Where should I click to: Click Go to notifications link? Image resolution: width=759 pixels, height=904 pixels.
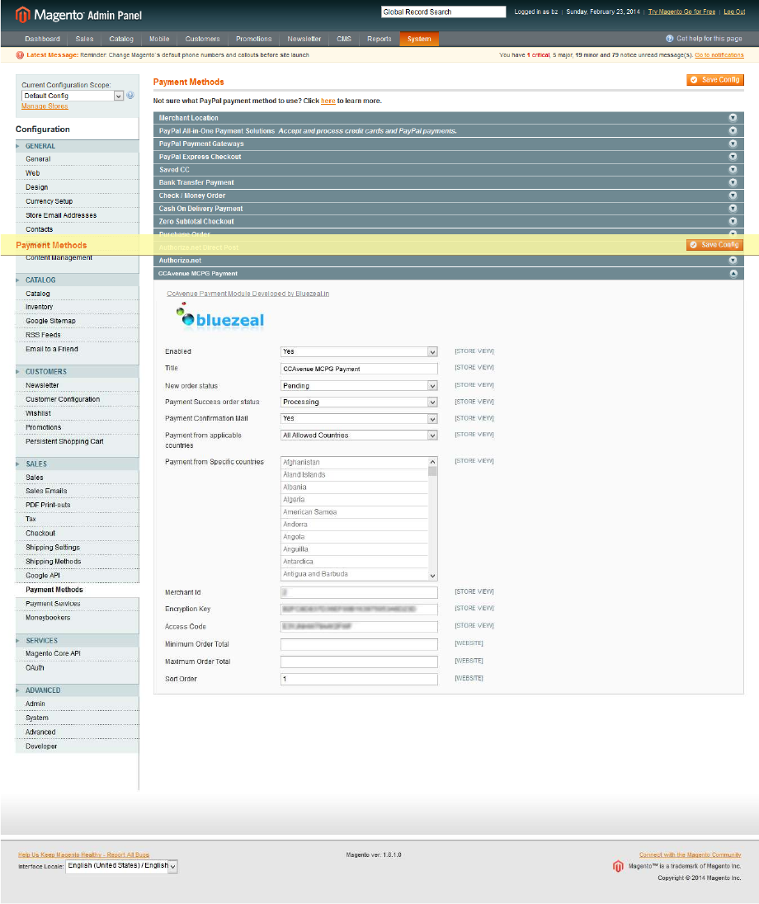click(719, 54)
